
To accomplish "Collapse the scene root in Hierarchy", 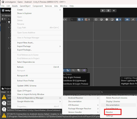I will click(7, 22).
